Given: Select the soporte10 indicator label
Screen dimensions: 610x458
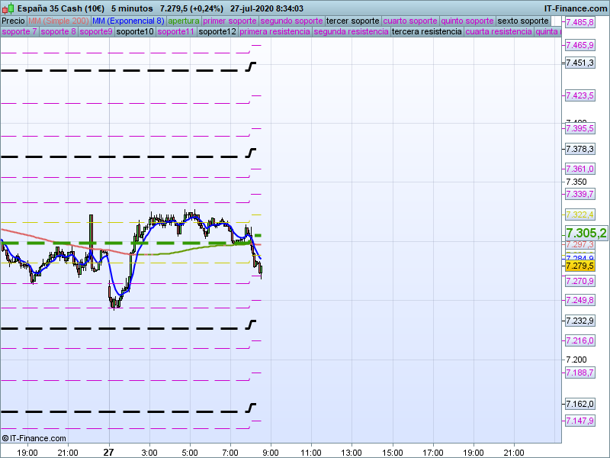Looking at the screenshot, I should (x=135, y=32).
